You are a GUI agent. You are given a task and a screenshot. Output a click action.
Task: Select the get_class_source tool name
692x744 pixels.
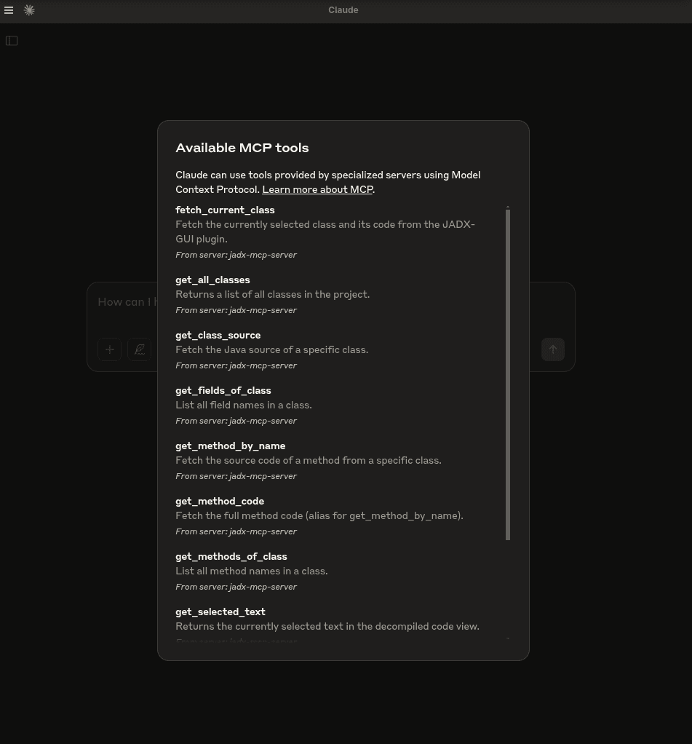(218, 335)
